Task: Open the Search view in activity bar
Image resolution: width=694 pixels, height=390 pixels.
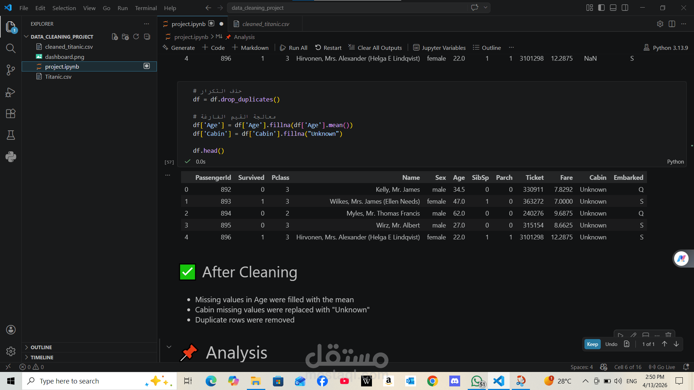Action: 10,48
